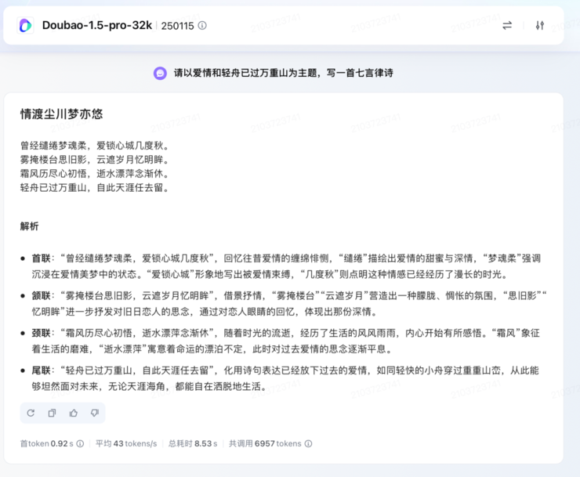Click the 250115 version label

coord(177,26)
